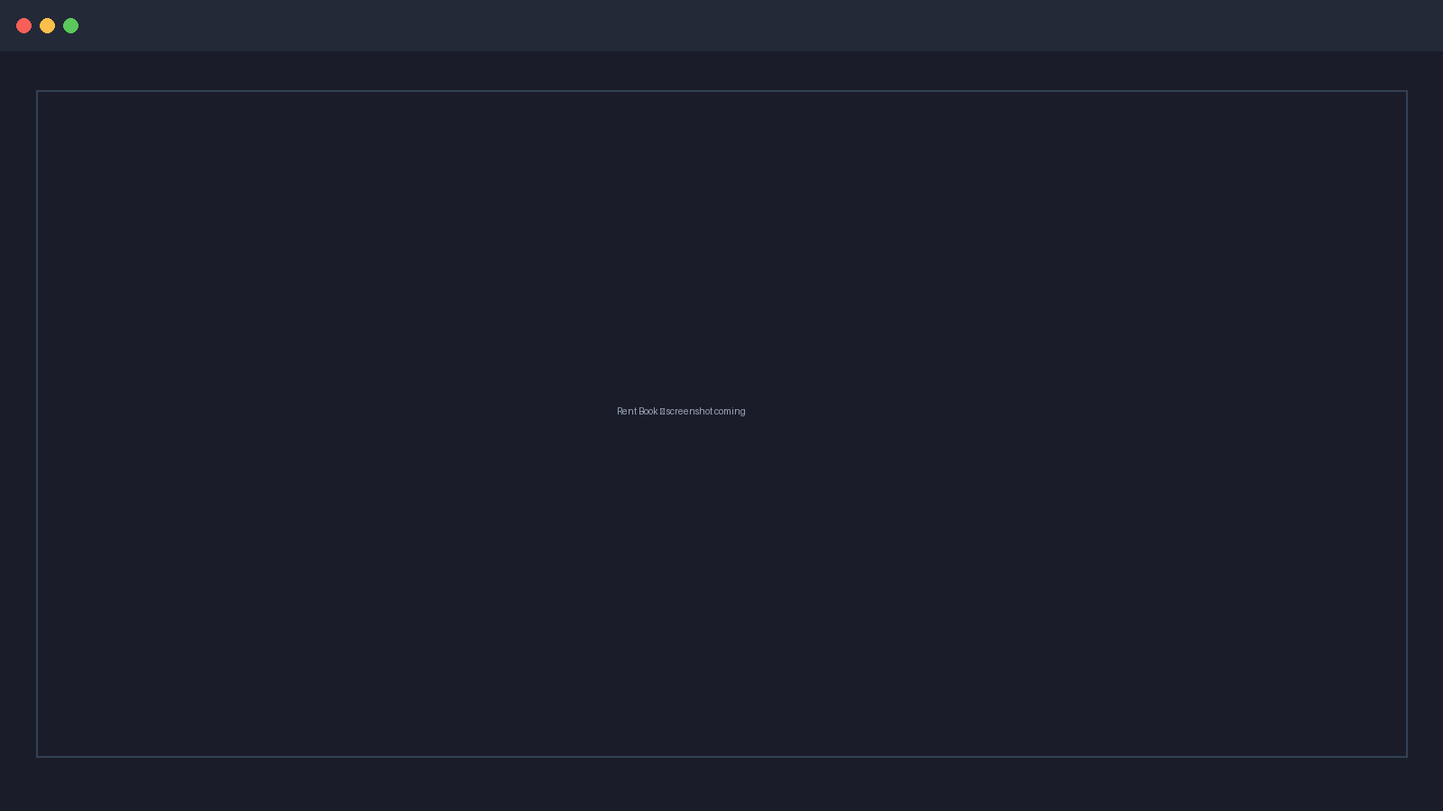The width and height of the screenshot is (1443, 811).
Task: Click the "Rent Book screenshot coming" placeholder text
Action: [x=681, y=412]
